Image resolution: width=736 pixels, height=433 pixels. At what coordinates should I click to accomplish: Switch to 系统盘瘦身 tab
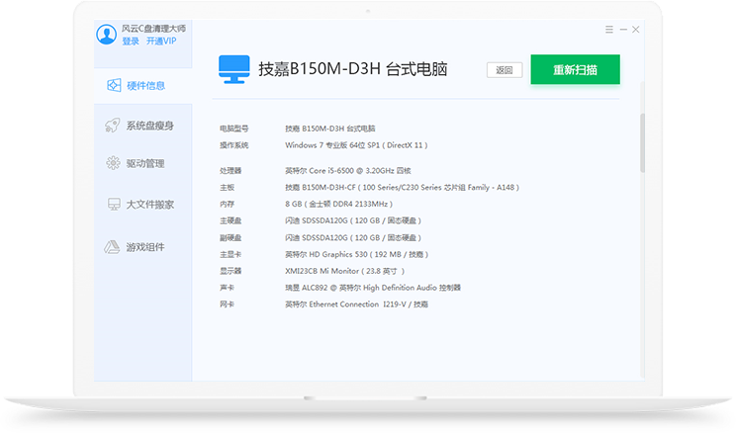150,126
